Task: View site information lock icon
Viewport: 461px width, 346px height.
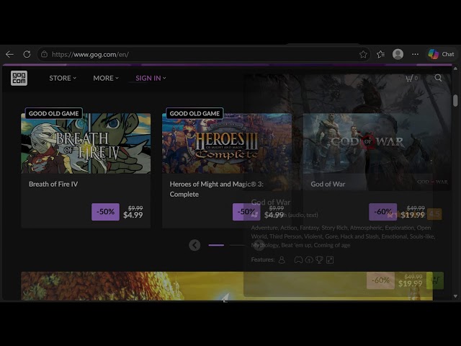Action: click(x=45, y=54)
